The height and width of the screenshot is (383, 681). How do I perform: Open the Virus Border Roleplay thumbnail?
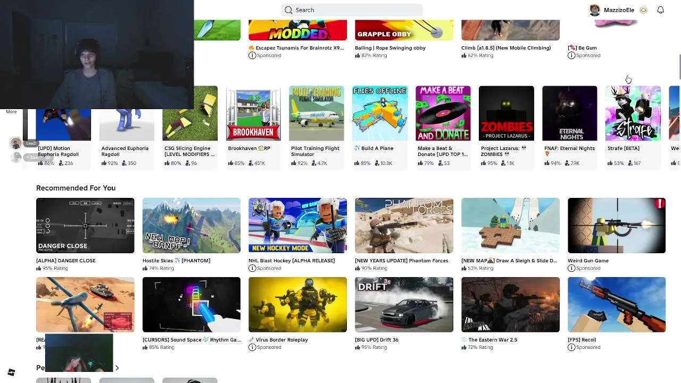(x=297, y=305)
